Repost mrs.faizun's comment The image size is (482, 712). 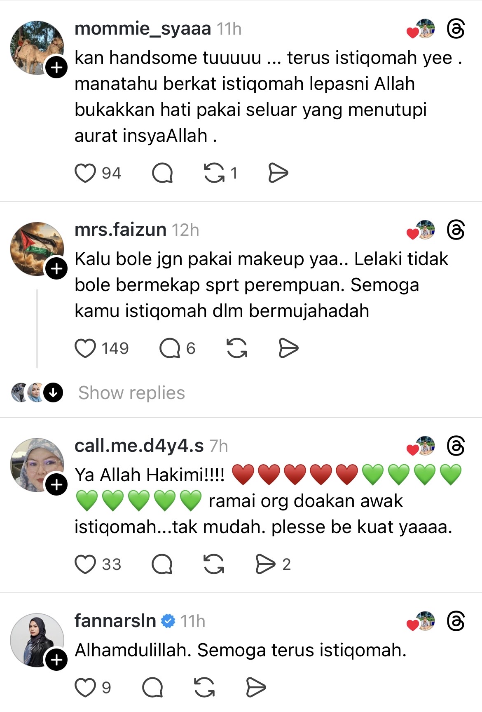coord(237,348)
